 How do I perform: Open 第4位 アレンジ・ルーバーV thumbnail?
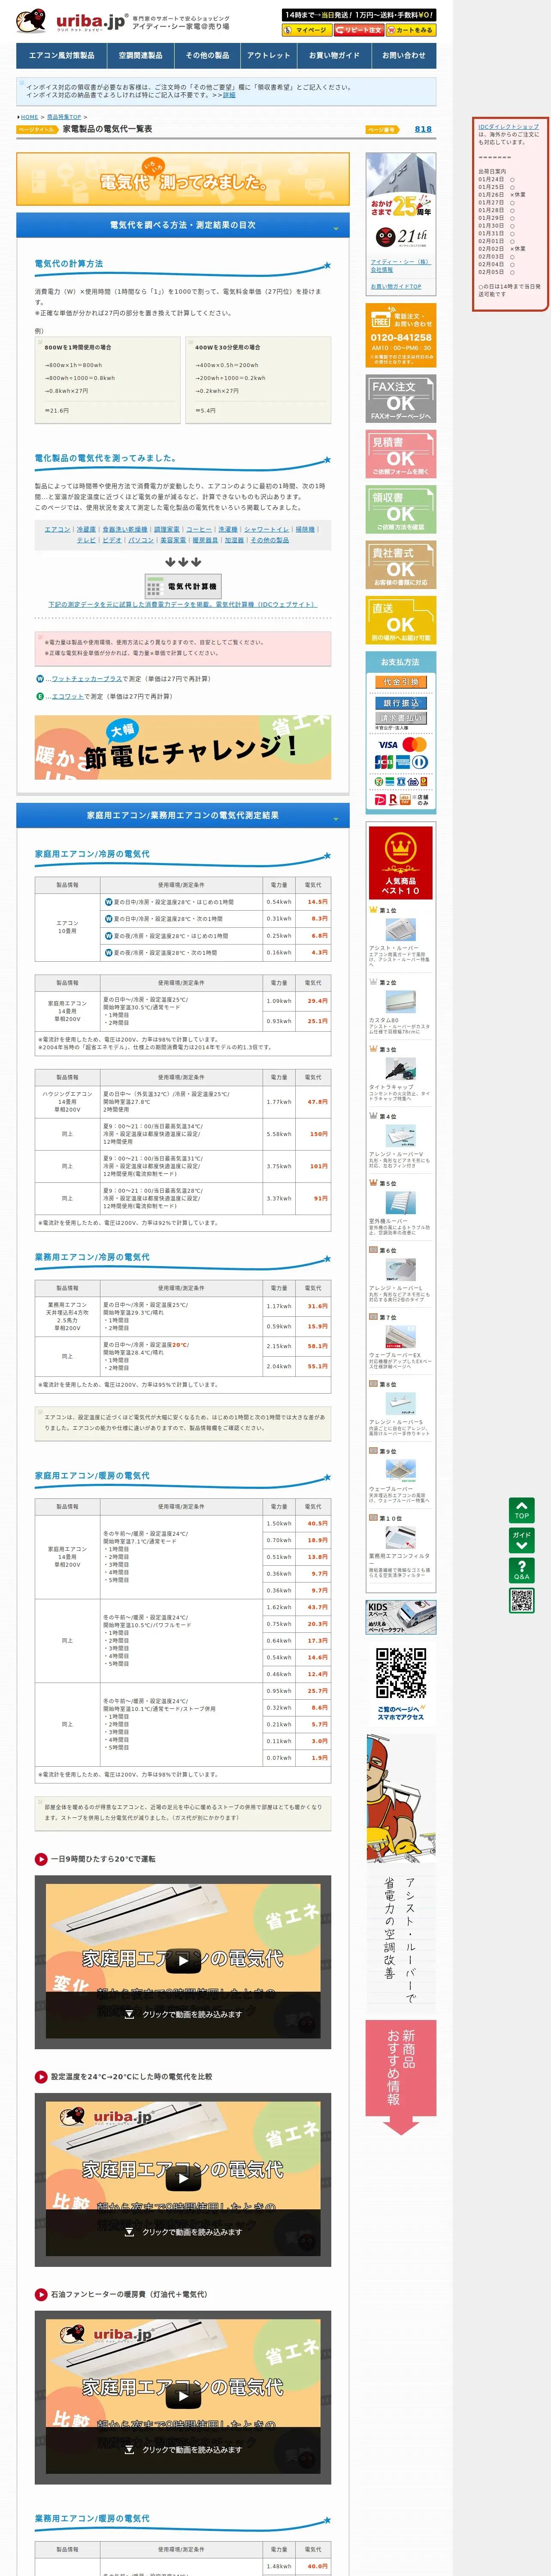tap(401, 1135)
